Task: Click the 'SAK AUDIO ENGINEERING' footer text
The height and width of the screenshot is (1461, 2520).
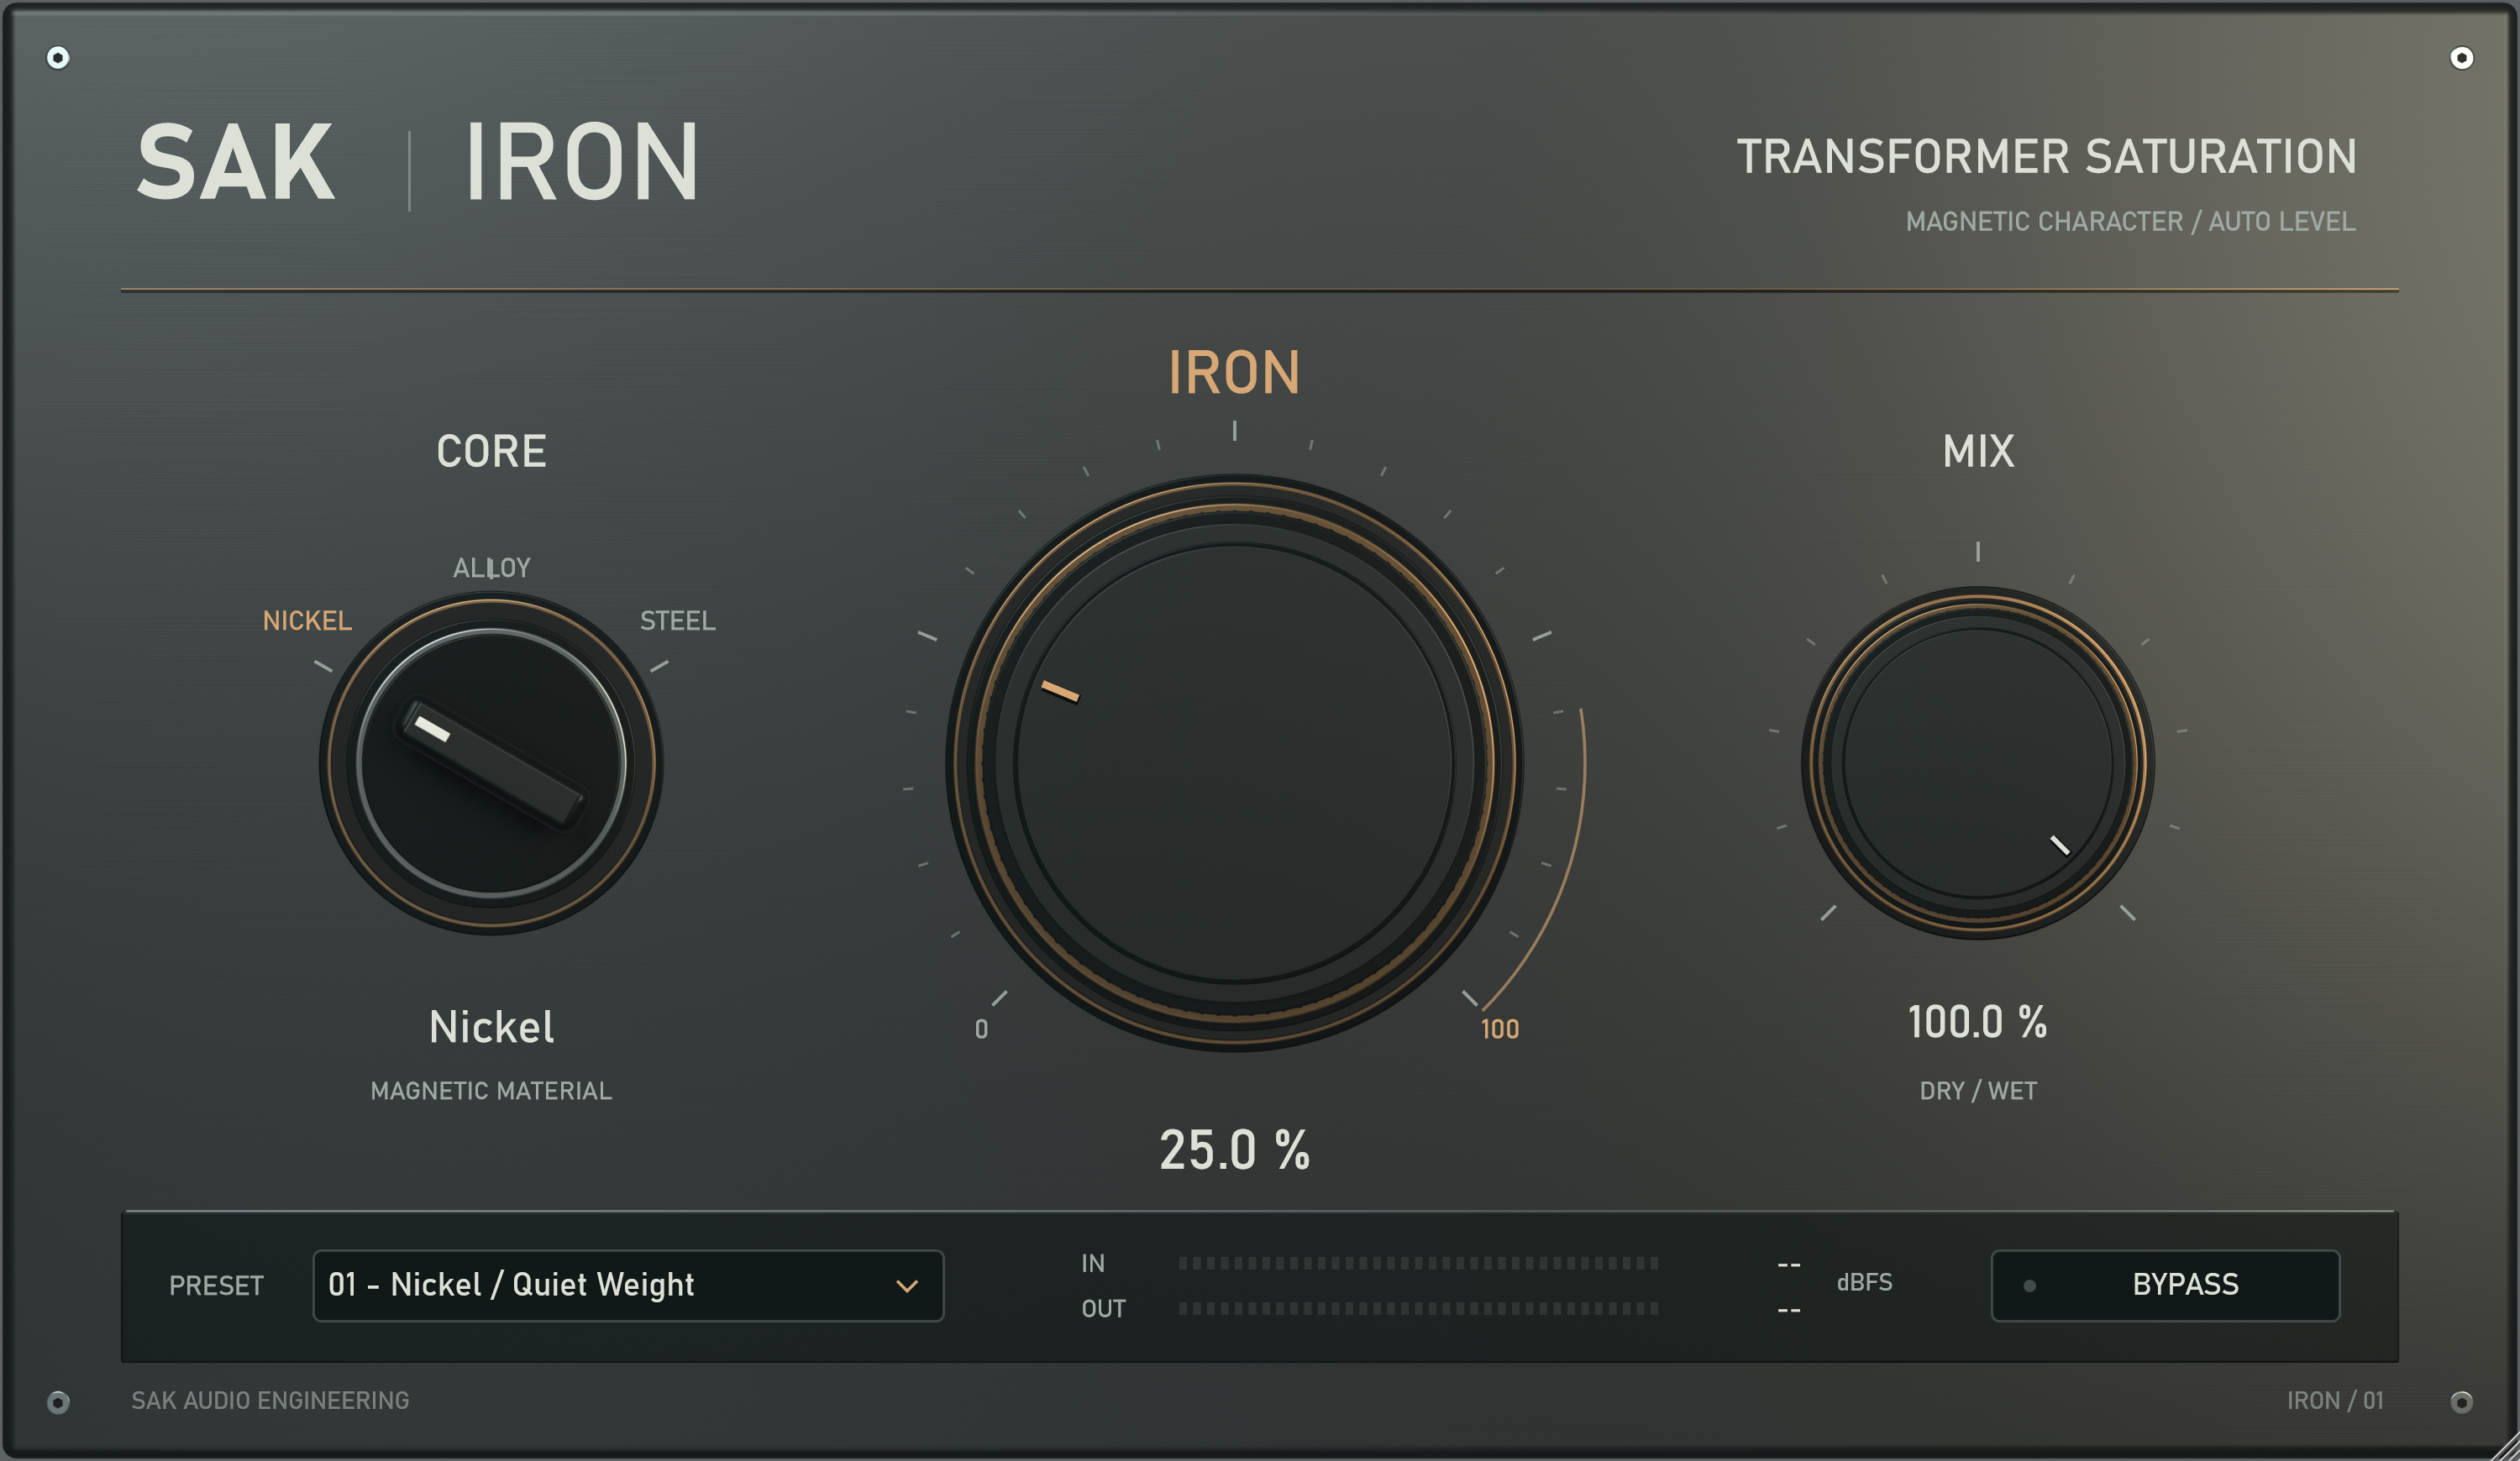Action: pos(270,1400)
